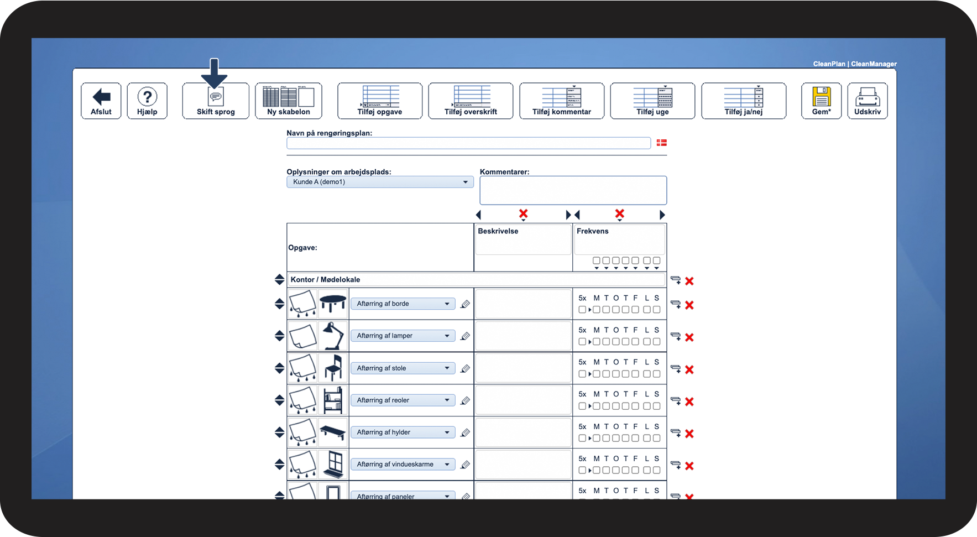Move the Frekvens column right with its arrow
This screenshot has width=977, height=537.
662,215
